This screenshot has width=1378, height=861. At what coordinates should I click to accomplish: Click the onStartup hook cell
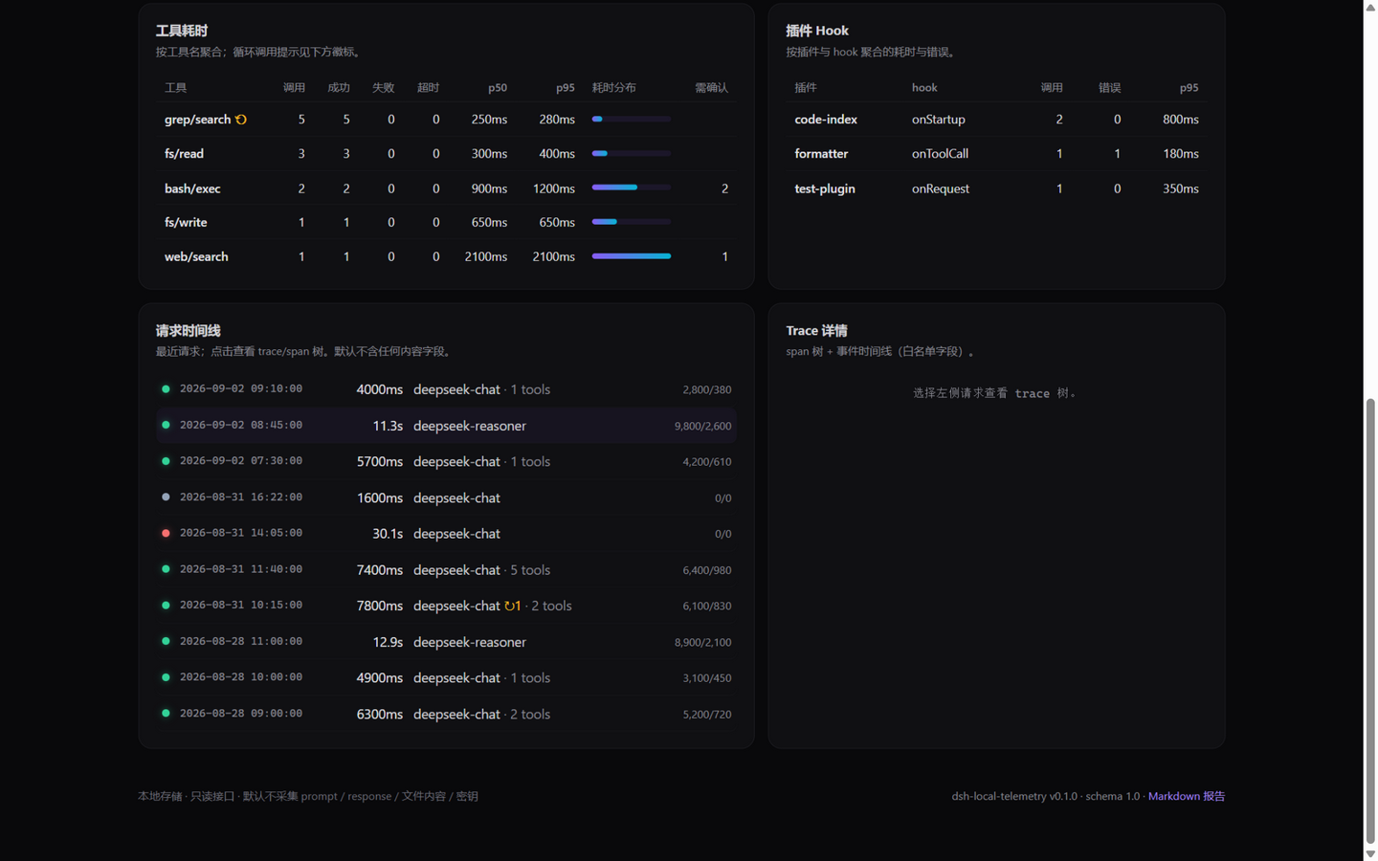pos(938,120)
